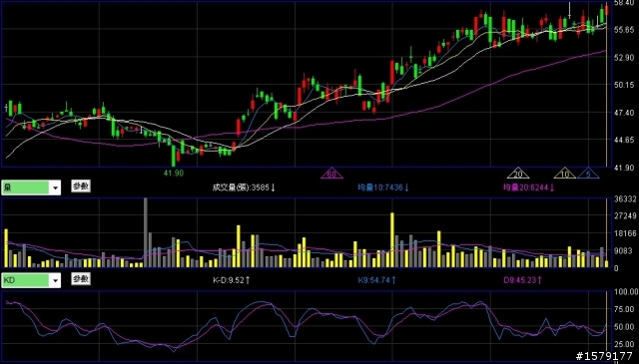Click the 參數 button beside the KD dropdown
This screenshot has height=364, width=639.
tap(81, 279)
